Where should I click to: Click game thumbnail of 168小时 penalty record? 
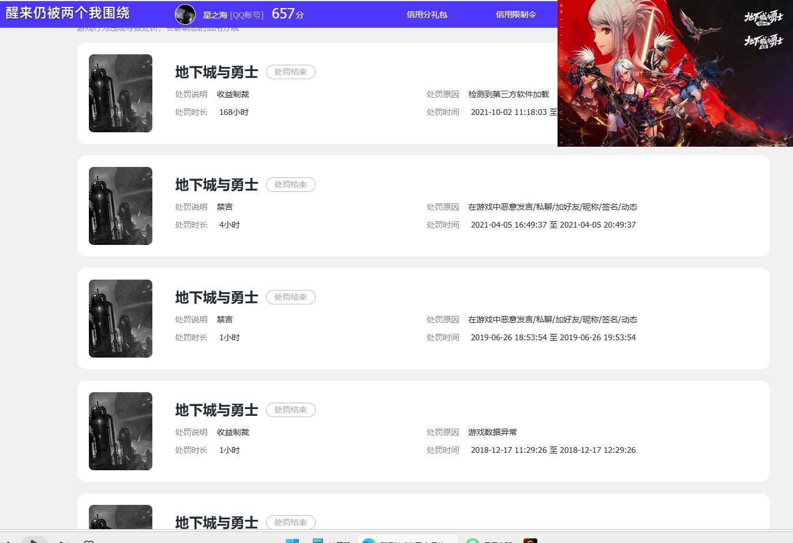click(121, 93)
